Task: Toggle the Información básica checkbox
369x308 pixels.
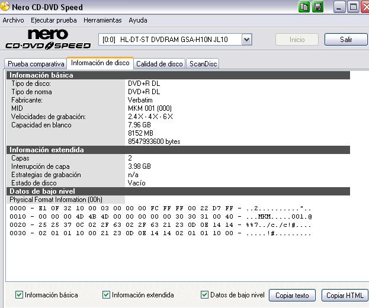Action: (x=20, y=294)
